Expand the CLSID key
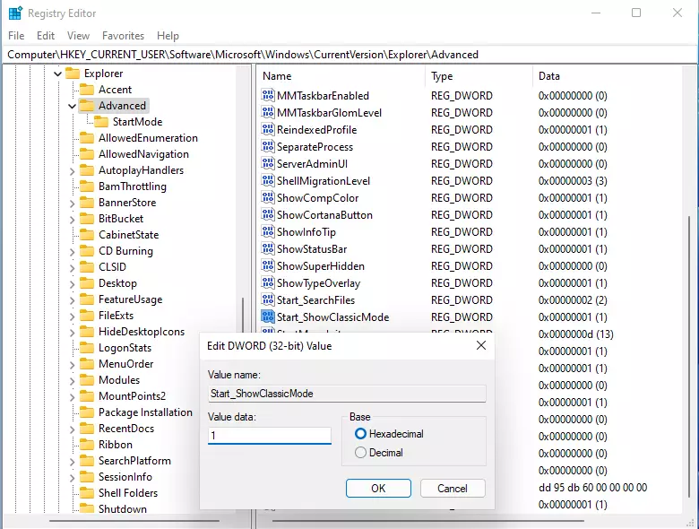This screenshot has height=529, width=699. [x=73, y=267]
